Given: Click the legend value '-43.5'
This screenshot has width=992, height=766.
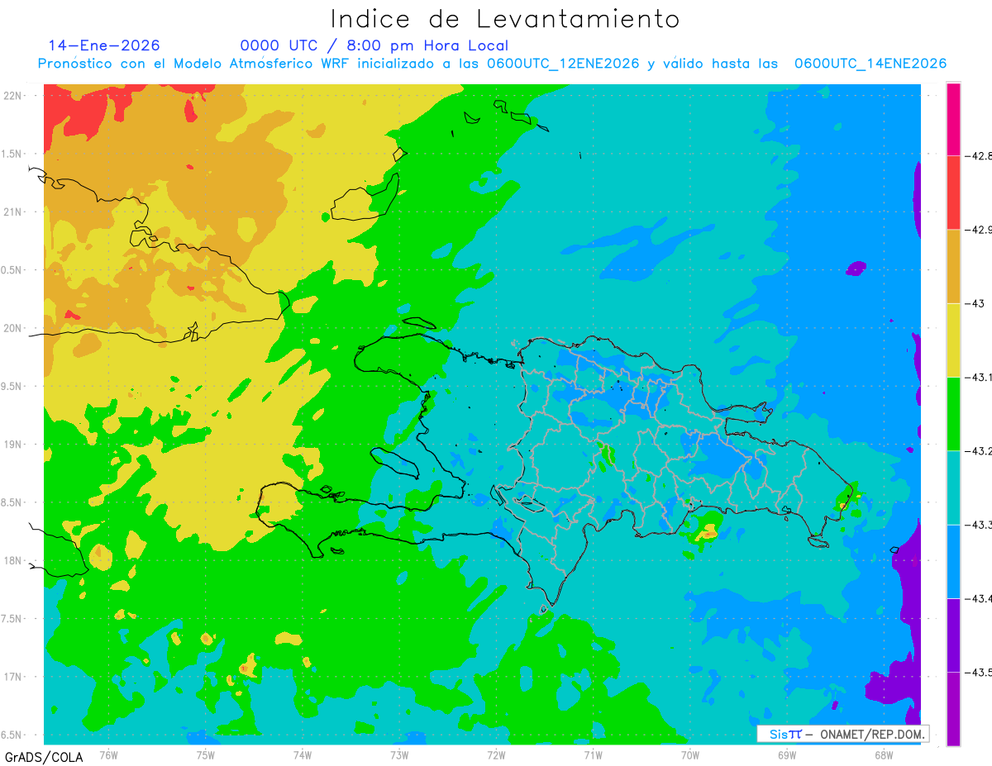Looking at the screenshot, I should coord(979,672).
